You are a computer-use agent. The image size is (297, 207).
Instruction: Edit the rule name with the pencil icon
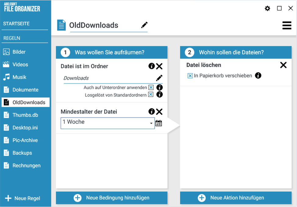click(144, 25)
